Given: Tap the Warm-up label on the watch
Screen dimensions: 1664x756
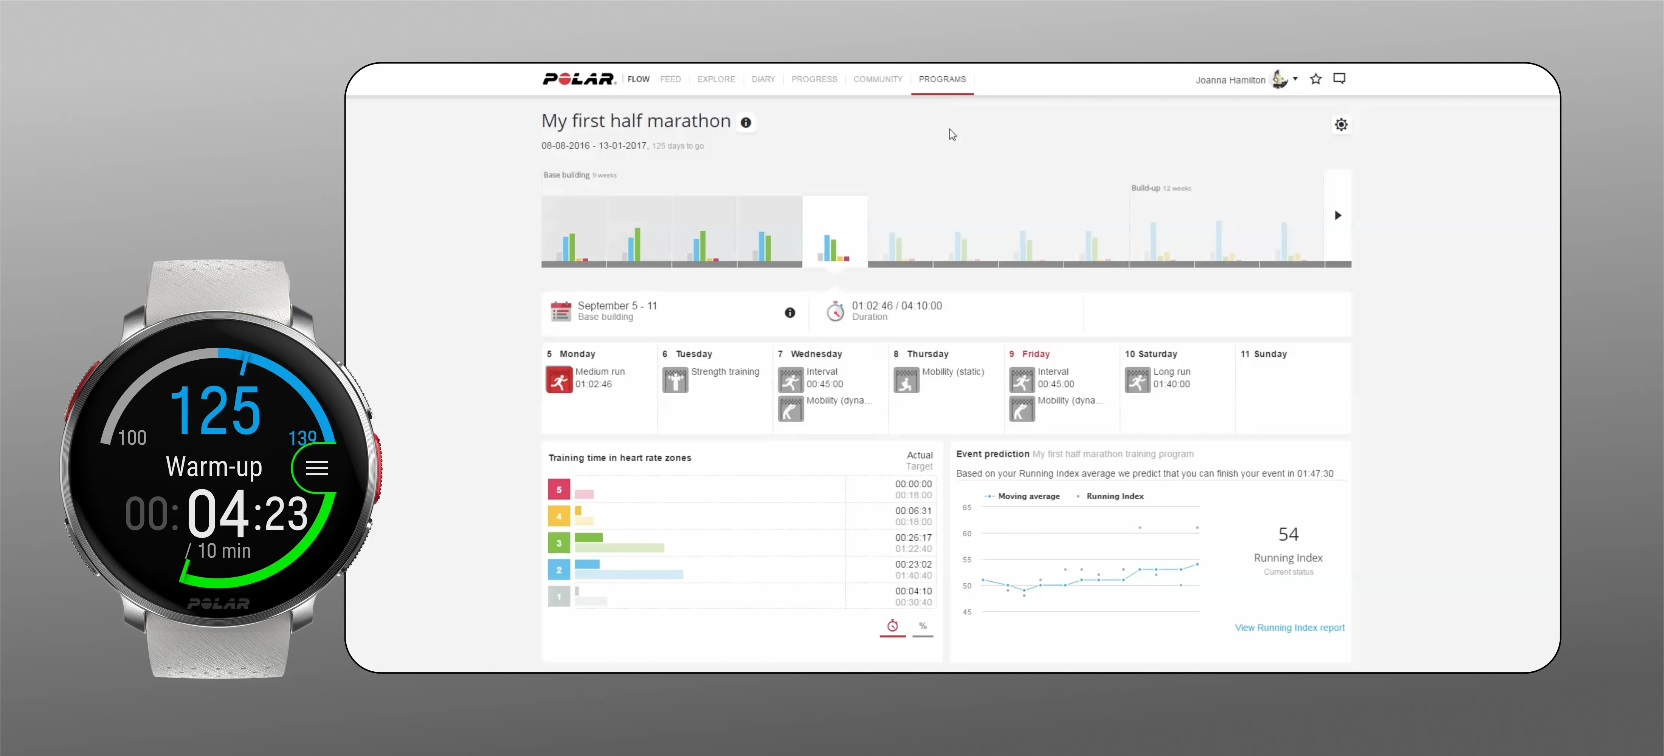Looking at the screenshot, I should (214, 467).
